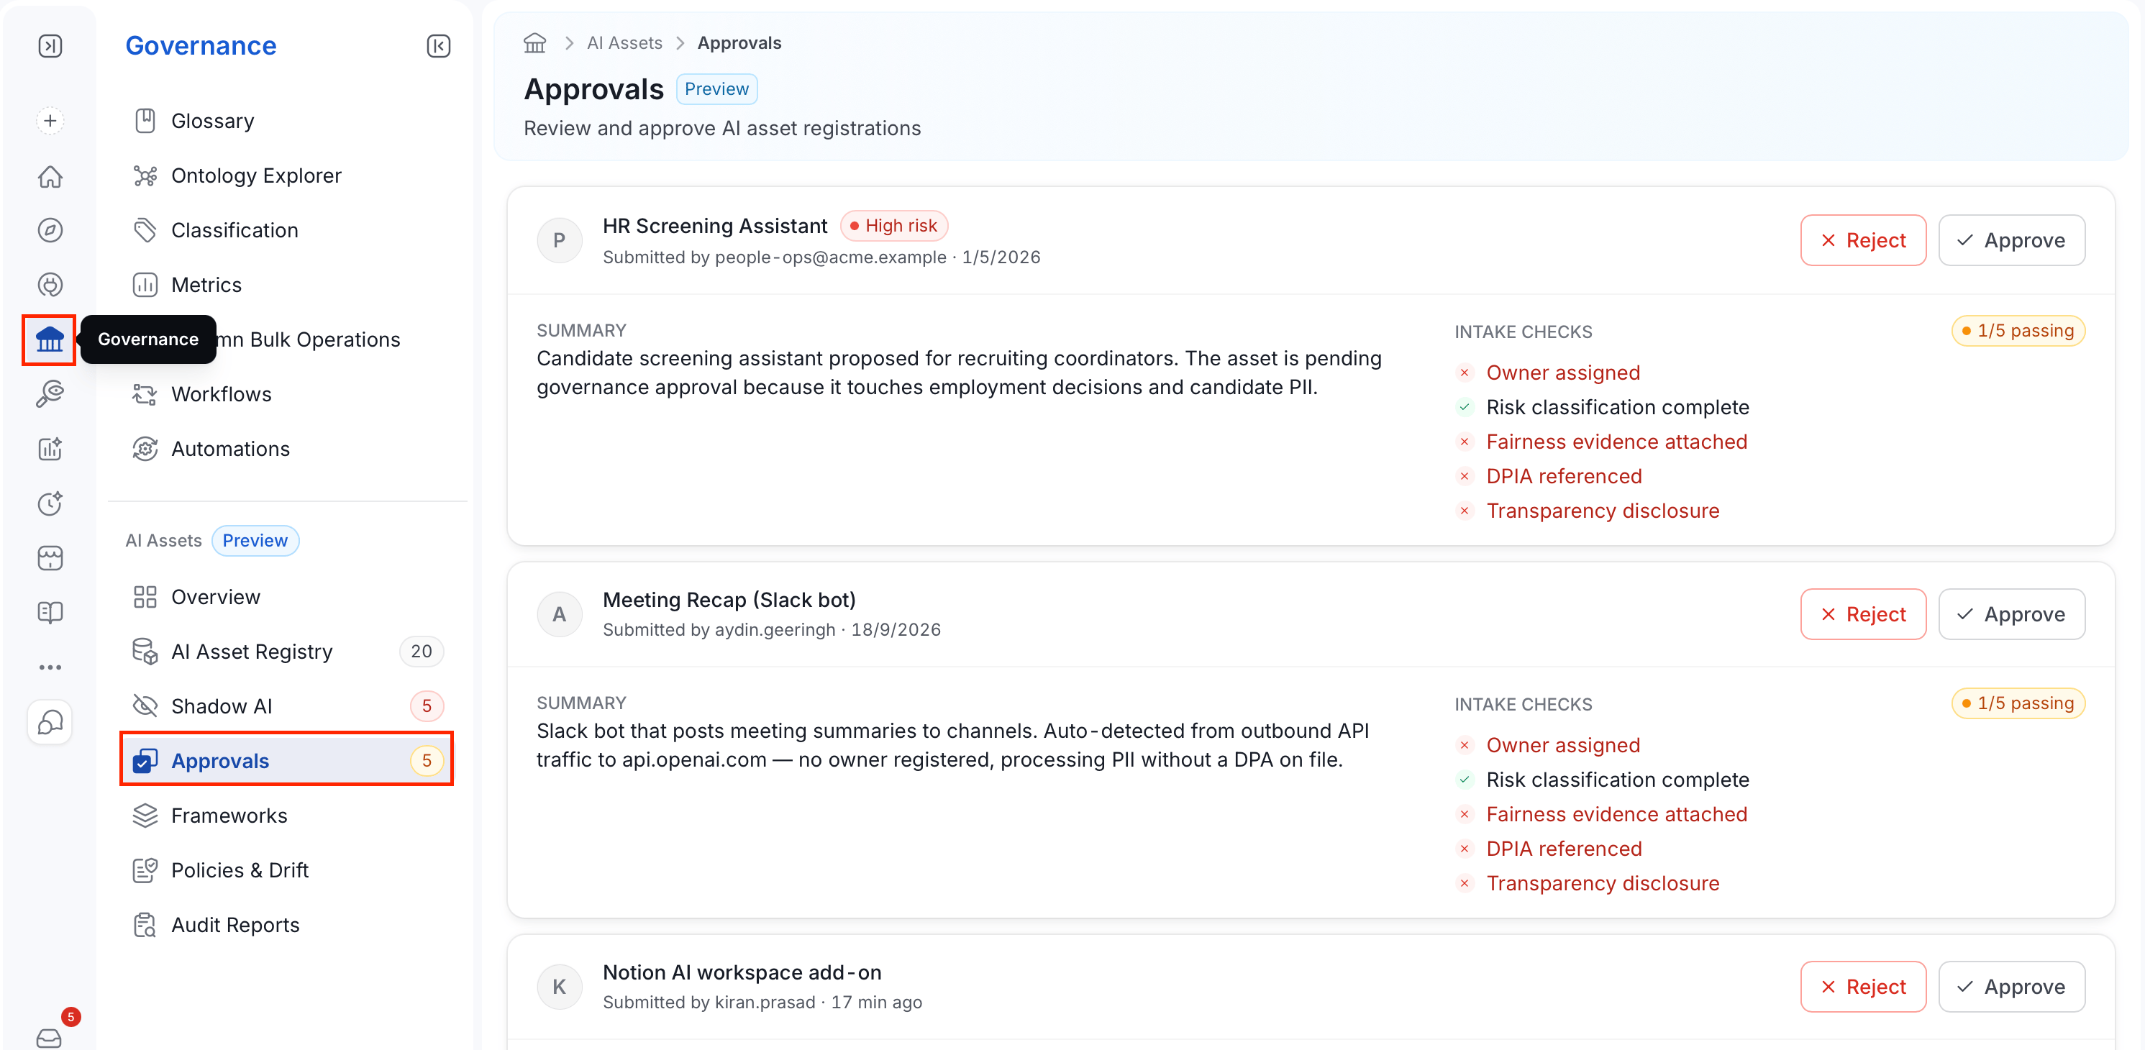
Task: Open the chat assistant icon
Action: point(50,722)
